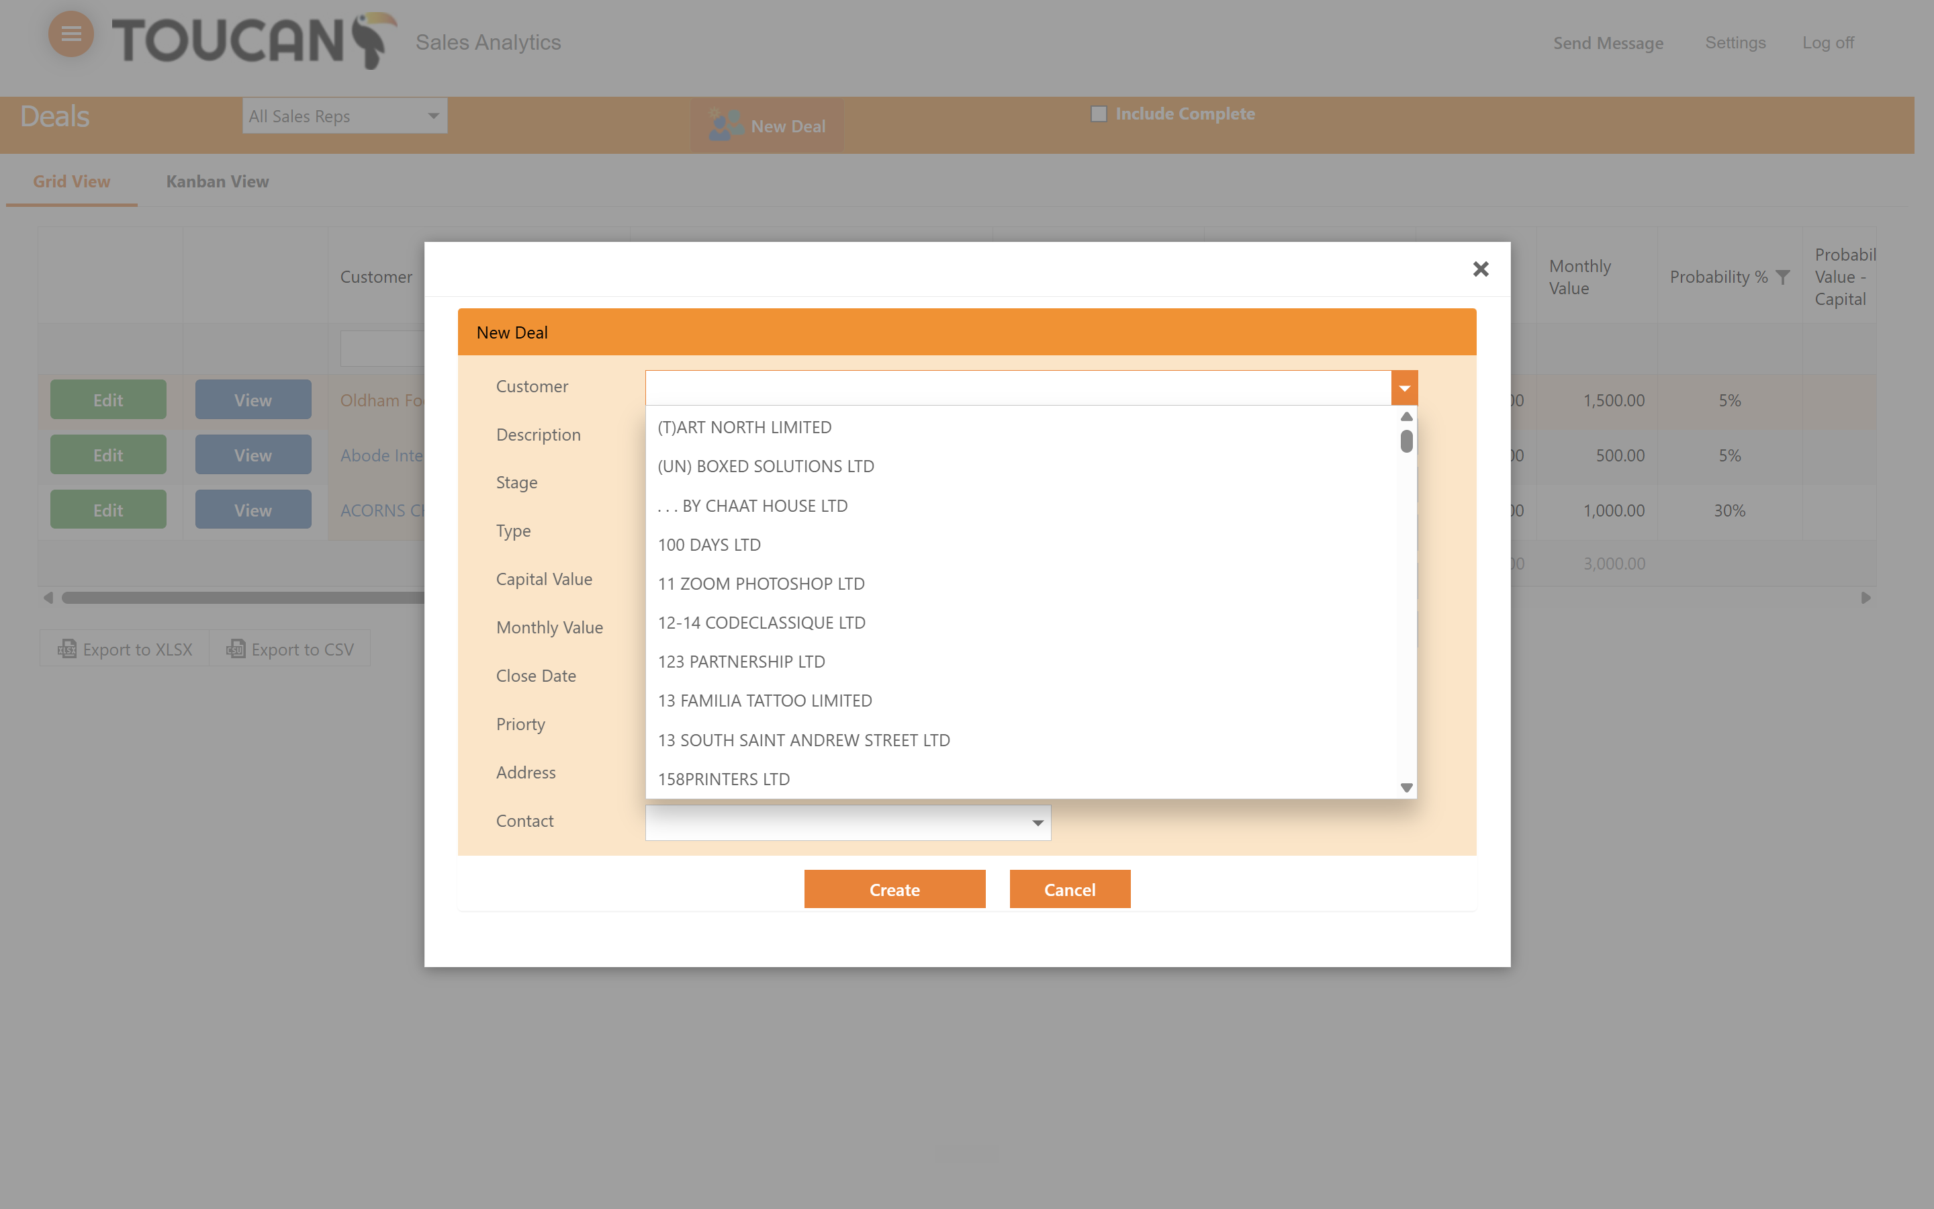Click View for the Abode row

[x=252, y=455]
